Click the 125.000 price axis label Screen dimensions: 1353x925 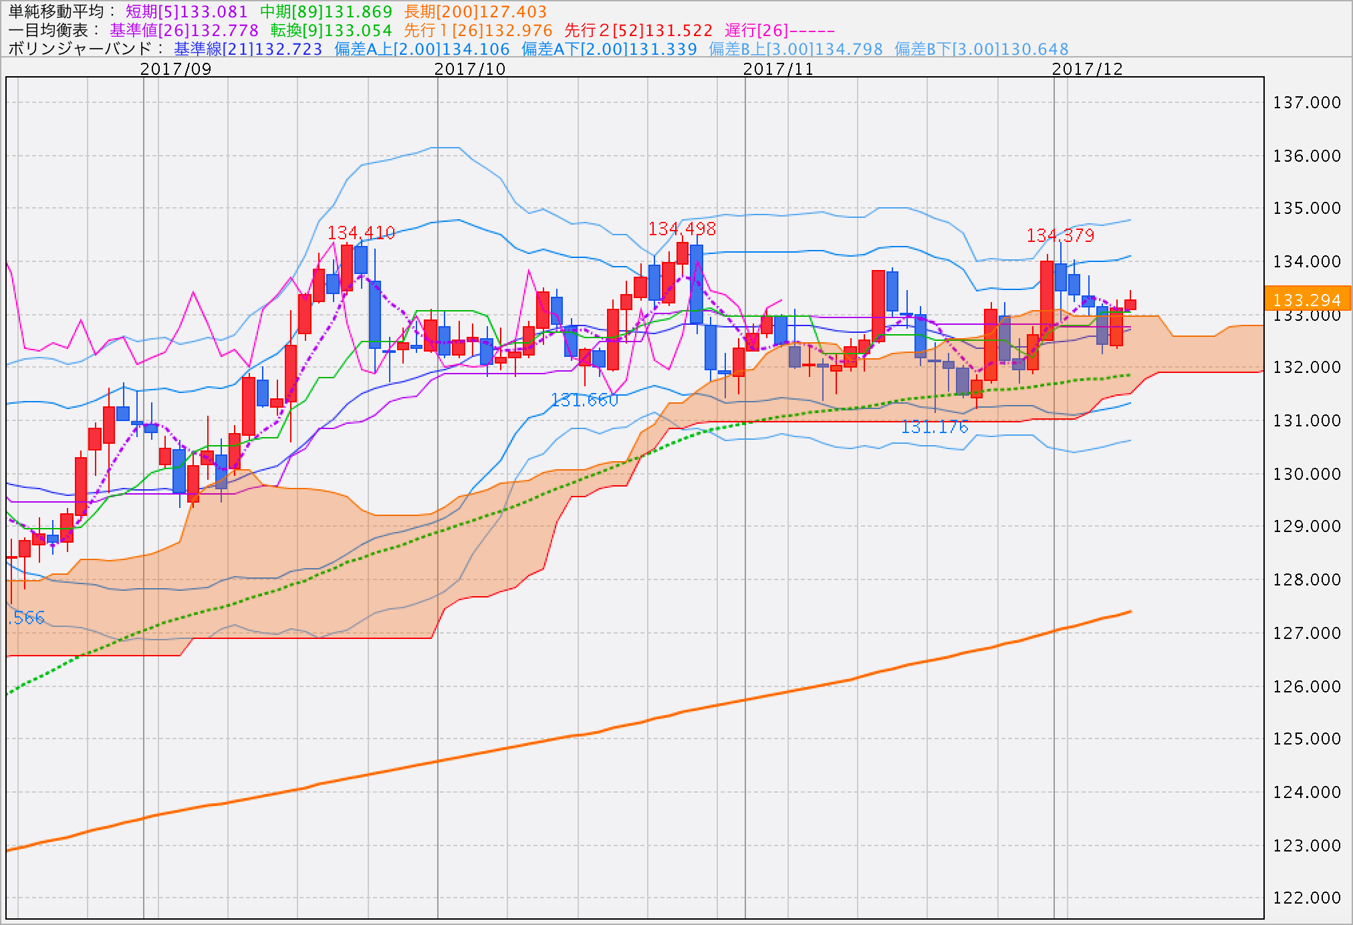1307,739
